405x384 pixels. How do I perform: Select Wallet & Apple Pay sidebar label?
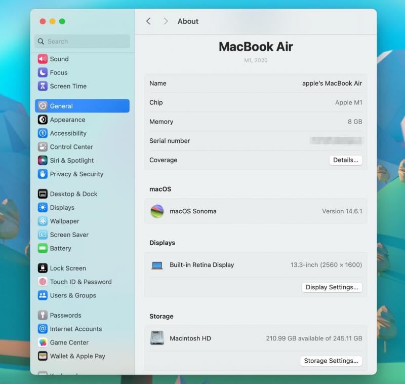(77, 356)
